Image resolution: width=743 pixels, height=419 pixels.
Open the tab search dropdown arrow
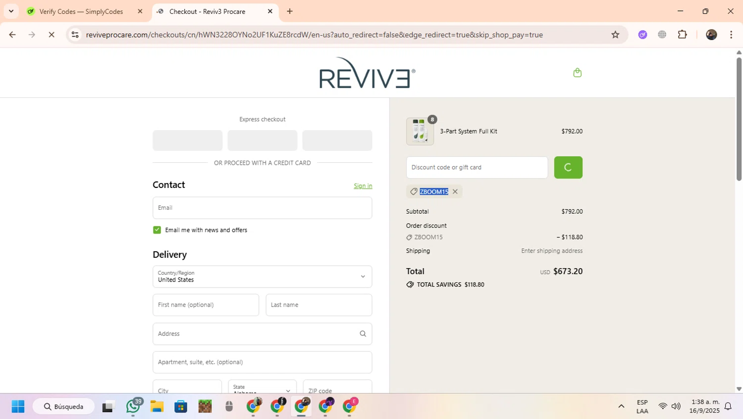(11, 11)
